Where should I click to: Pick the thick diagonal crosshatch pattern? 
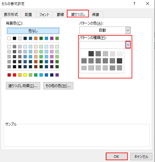click(x=112, y=61)
